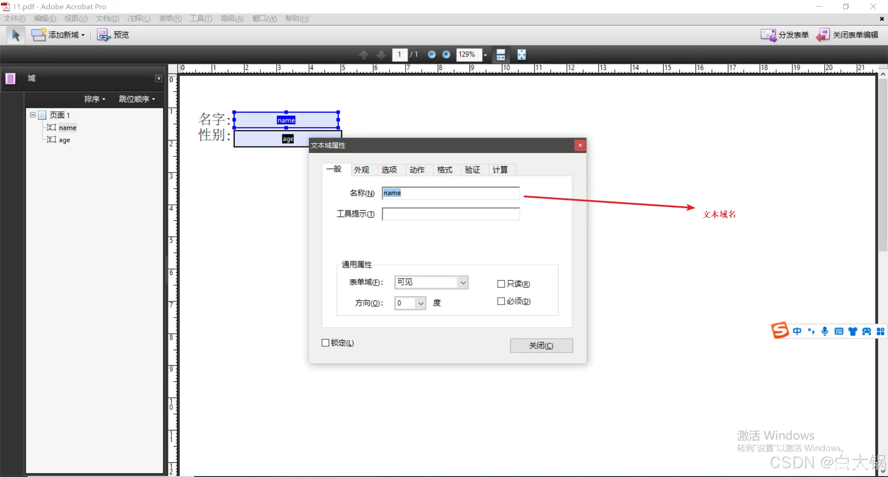Viewport: 888px width, 477px height.
Task: Go to previous page with up arrow
Action: point(364,55)
